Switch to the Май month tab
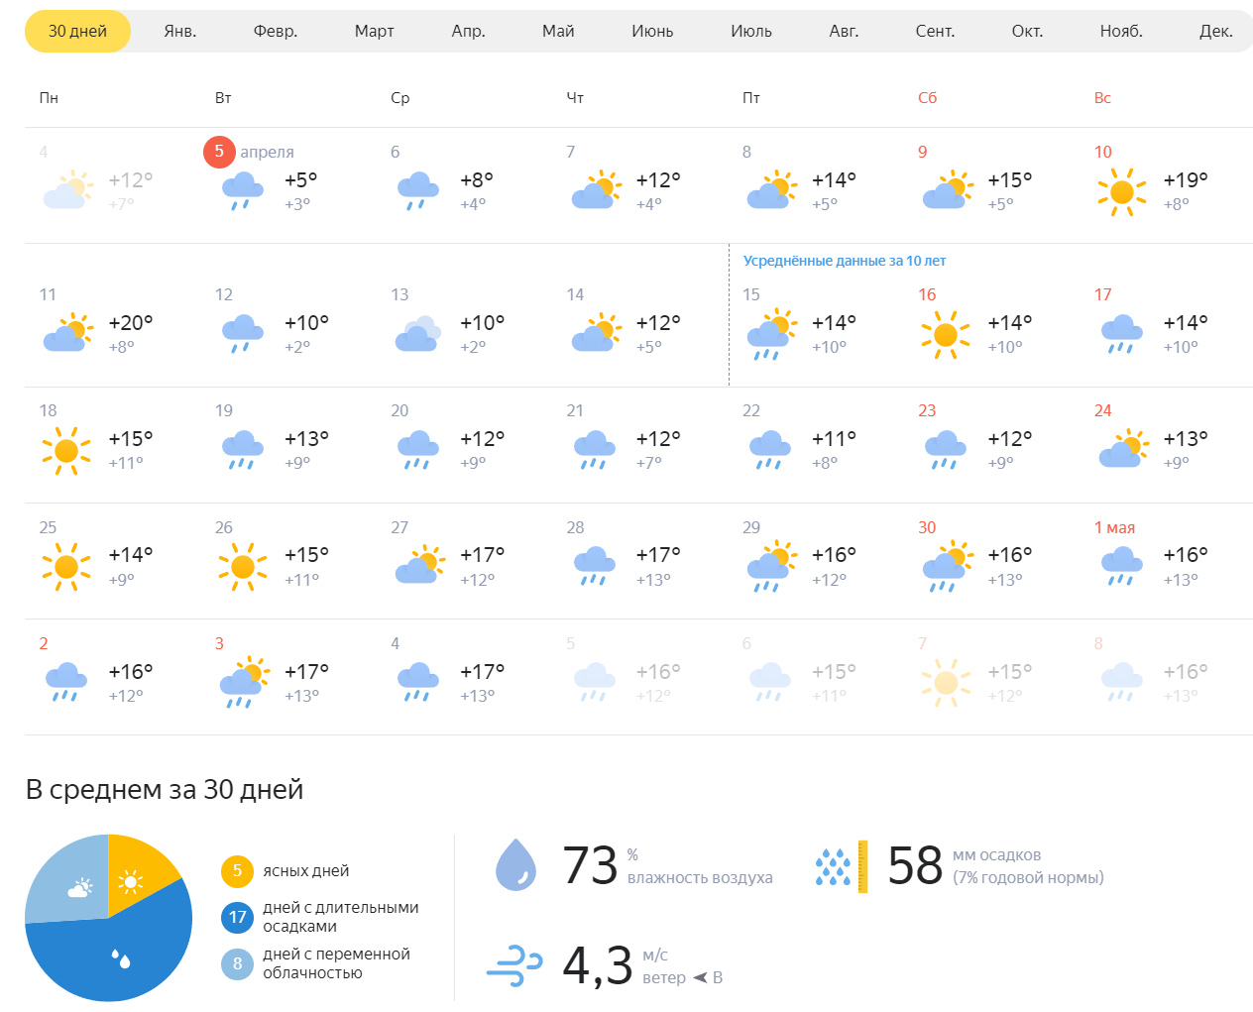 [x=558, y=31]
